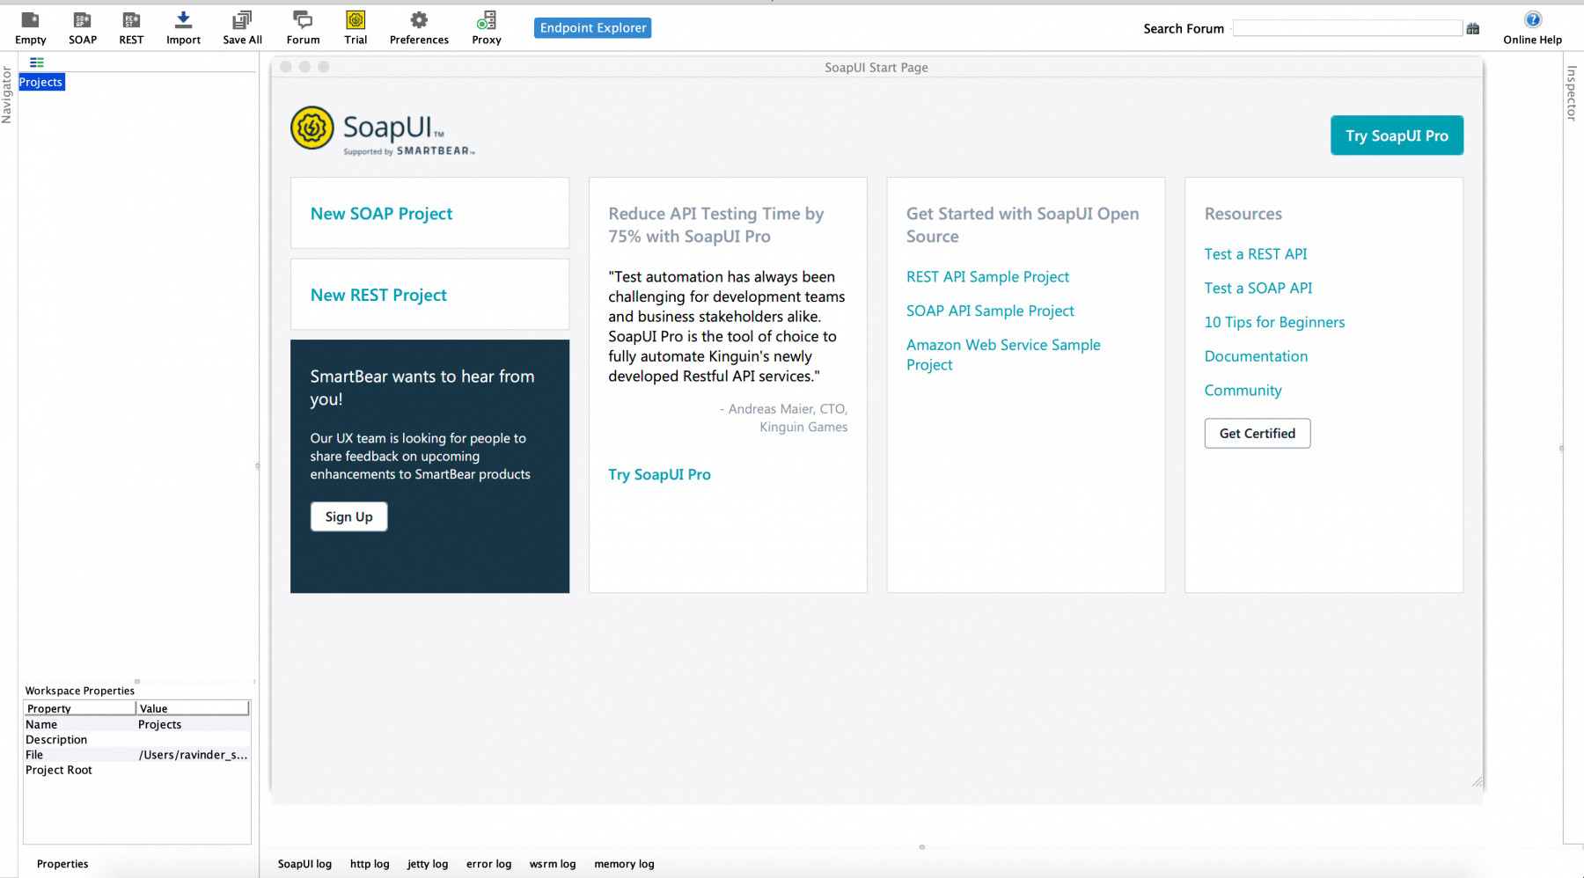This screenshot has height=878, width=1584.
Task: Start a New SOAP Project
Action: point(381,214)
